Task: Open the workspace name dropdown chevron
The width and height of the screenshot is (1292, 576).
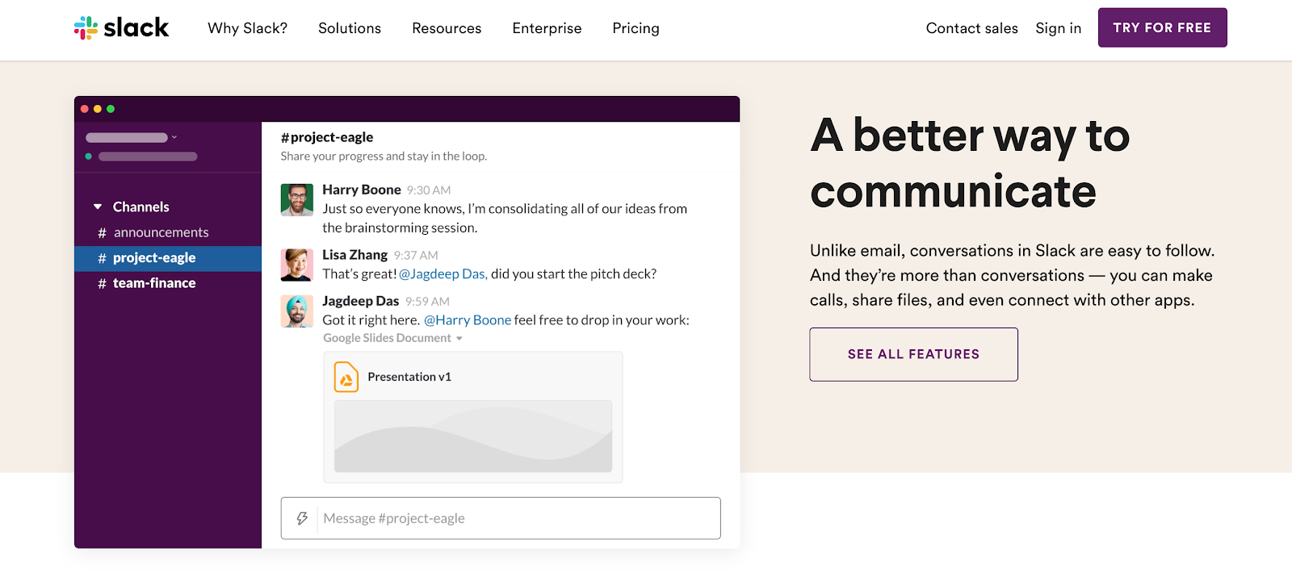Action: click(x=174, y=137)
